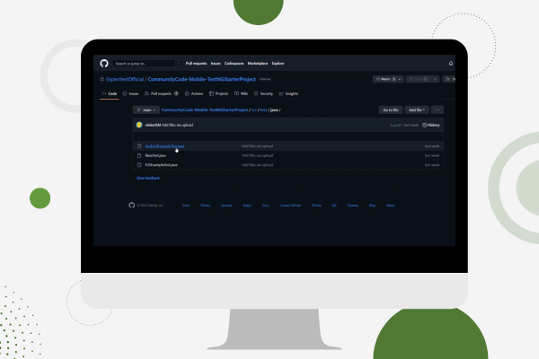The width and height of the screenshot is (539, 359).
Task: Focus the Search or jump to field
Action: (x=147, y=63)
